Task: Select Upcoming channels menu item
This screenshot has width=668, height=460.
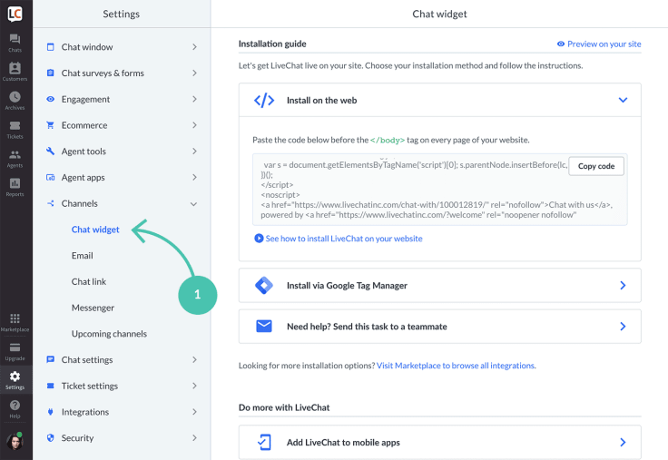Action: point(109,334)
